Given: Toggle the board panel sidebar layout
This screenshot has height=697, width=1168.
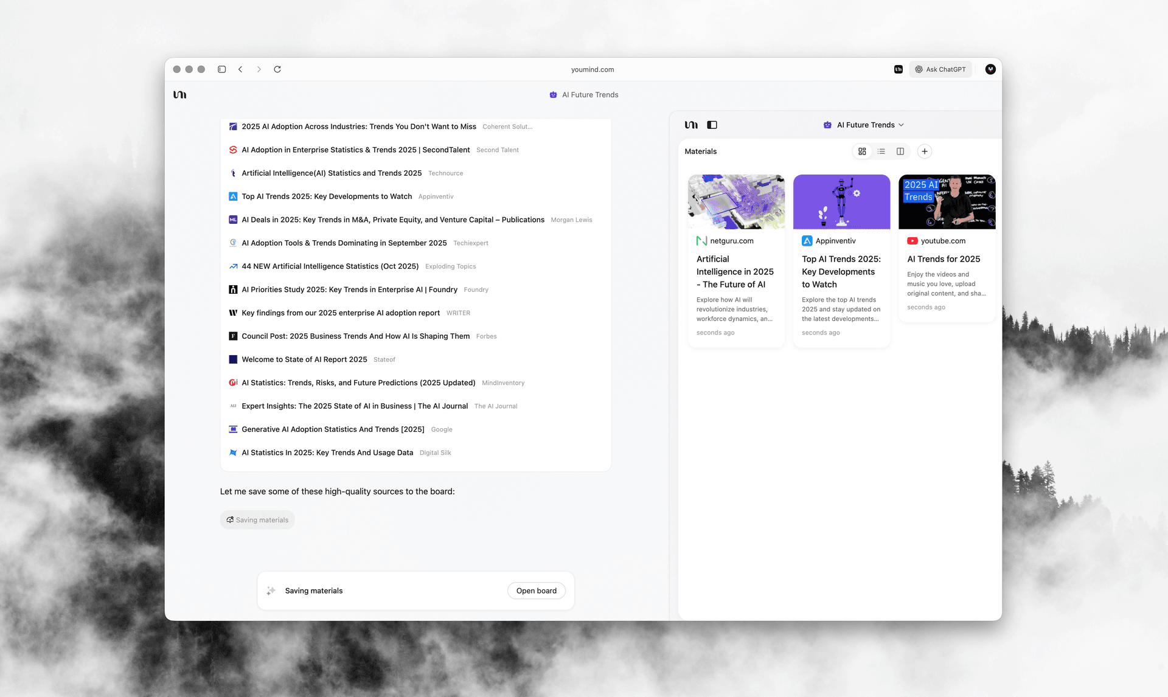Looking at the screenshot, I should coord(712,125).
